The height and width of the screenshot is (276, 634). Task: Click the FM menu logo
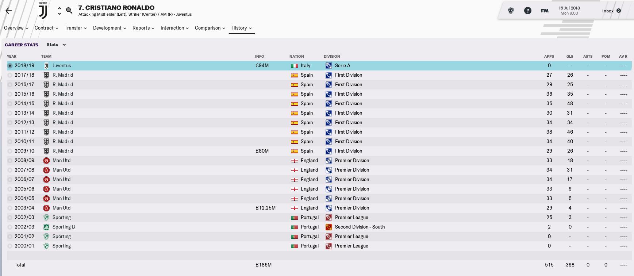[x=545, y=11]
